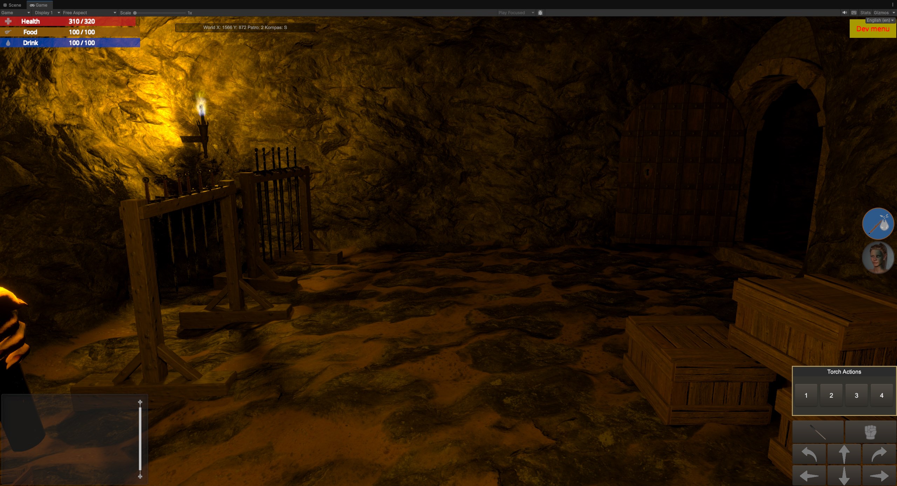Image resolution: width=897 pixels, height=486 pixels.
Task: Open the Play Focused dropdown
Action: tap(516, 13)
